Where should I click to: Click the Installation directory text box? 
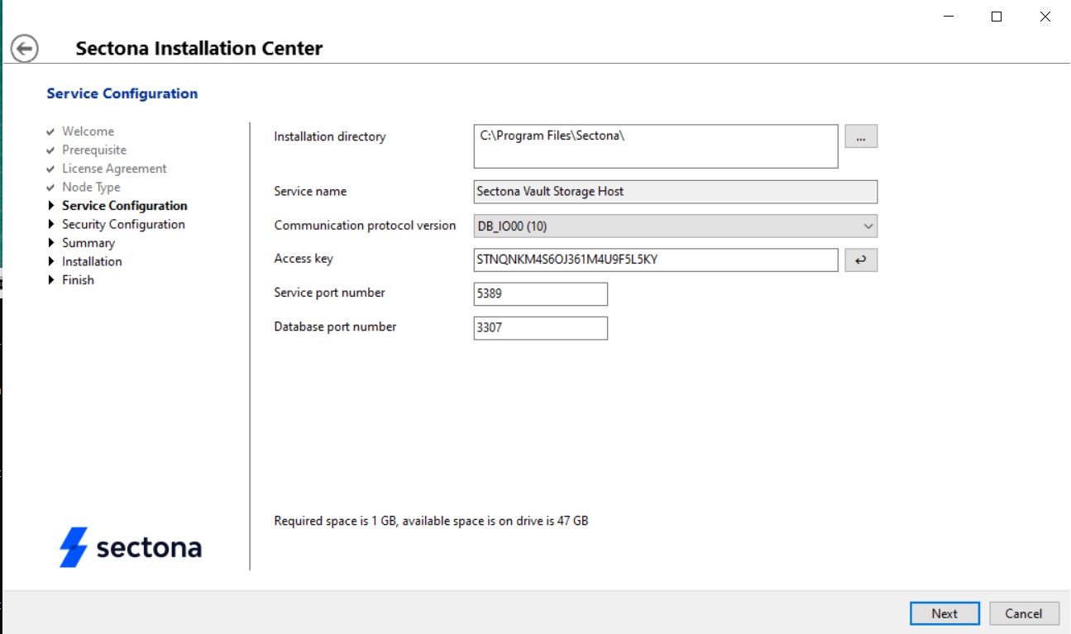coord(656,146)
